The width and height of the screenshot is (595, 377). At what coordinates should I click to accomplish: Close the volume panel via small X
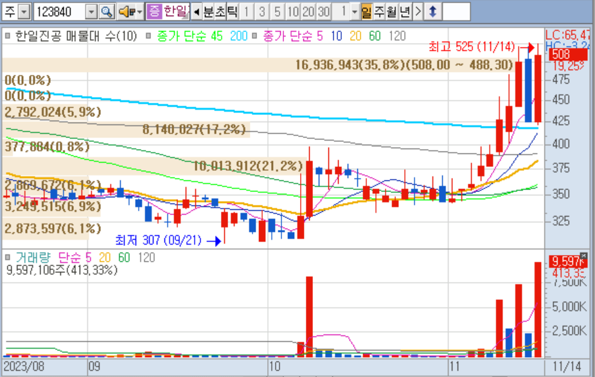click(x=583, y=256)
